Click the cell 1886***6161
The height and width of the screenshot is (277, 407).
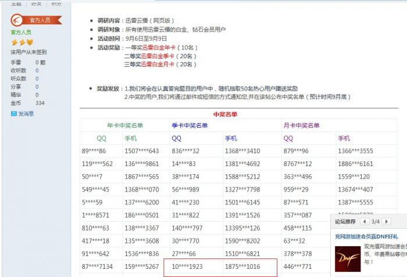pyautogui.click(x=355, y=164)
